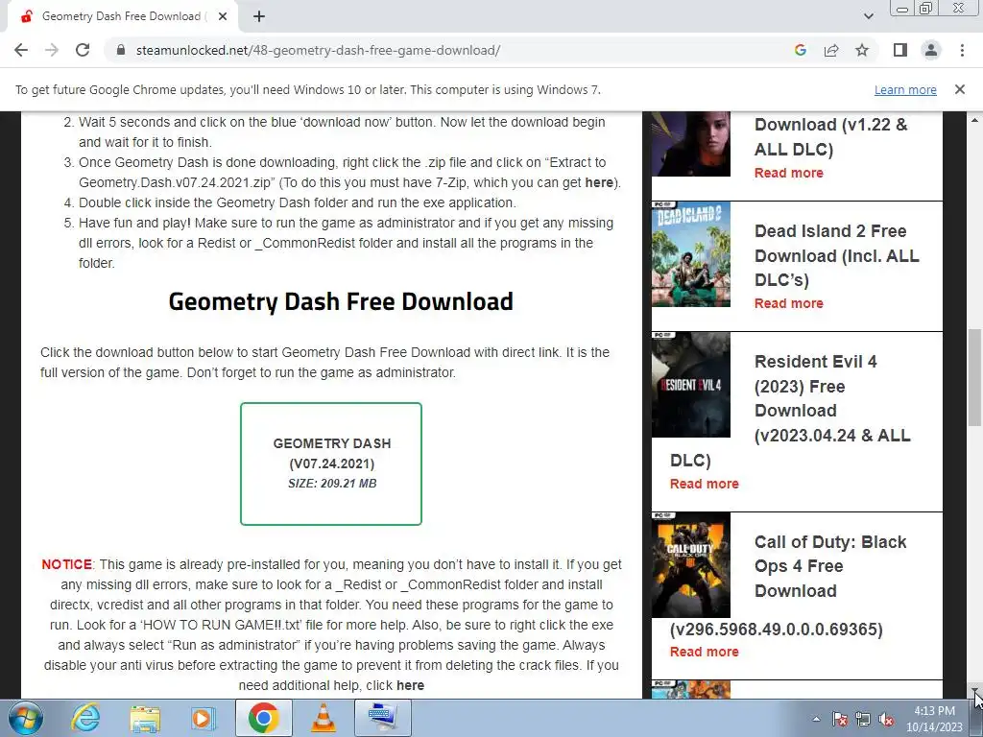Open the volume tray icon
This screenshot has height=737, width=983.
[886, 719]
